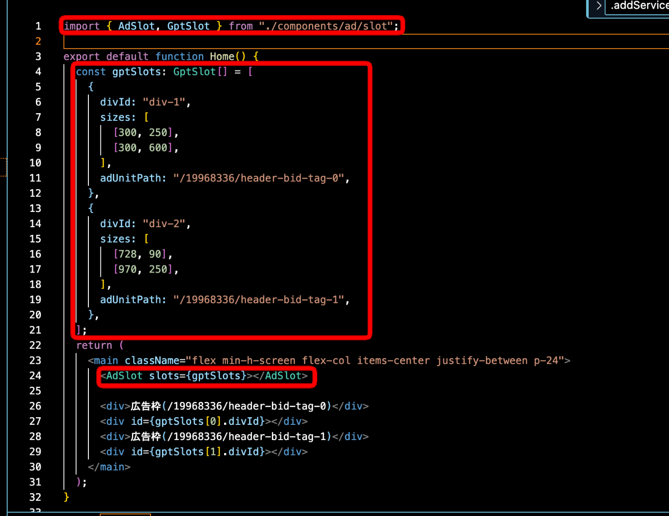Click the adUnitPath key on line 19
Screen dimensions: 669x516
(x=130, y=299)
